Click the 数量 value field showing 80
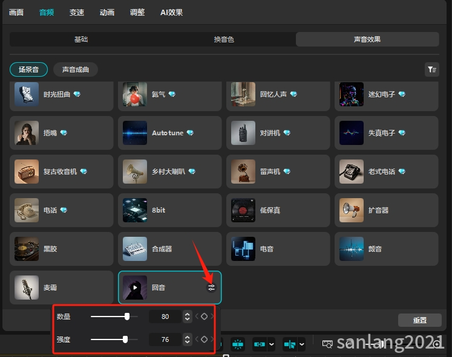 (165, 317)
